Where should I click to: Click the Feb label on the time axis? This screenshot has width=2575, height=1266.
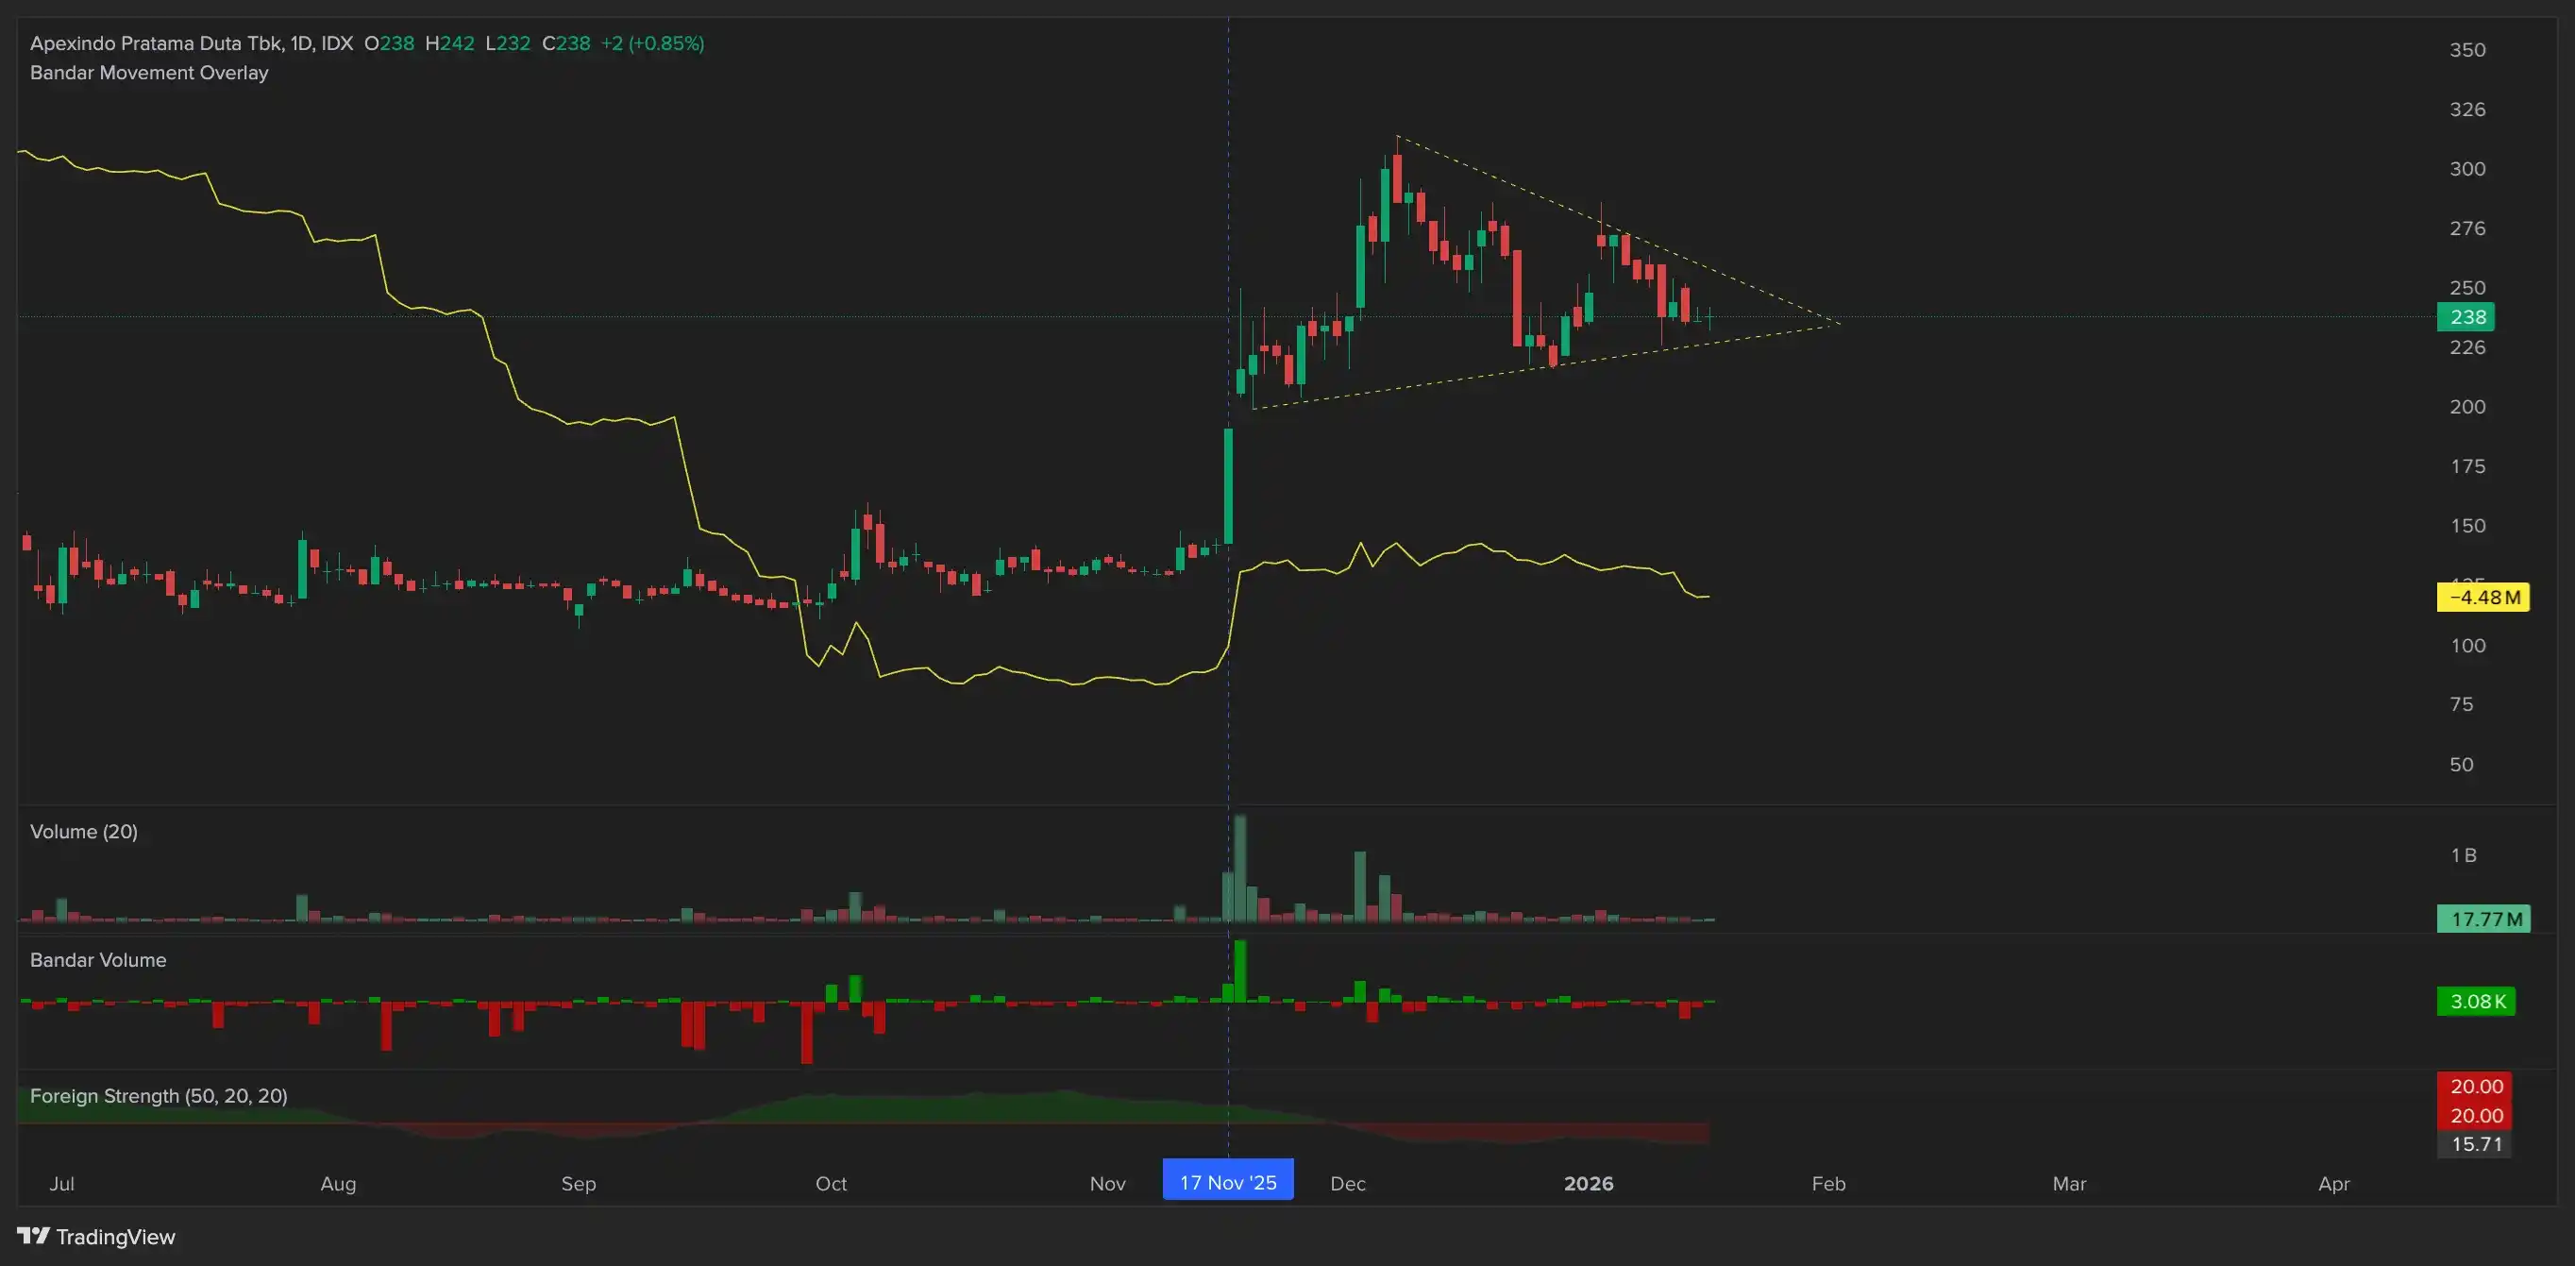1828,1183
